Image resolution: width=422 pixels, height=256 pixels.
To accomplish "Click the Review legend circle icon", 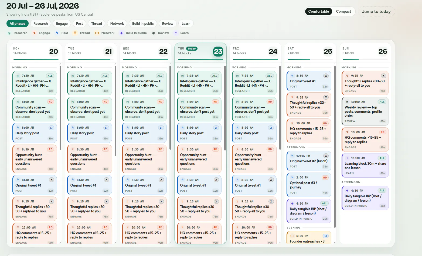I will coord(154,33).
